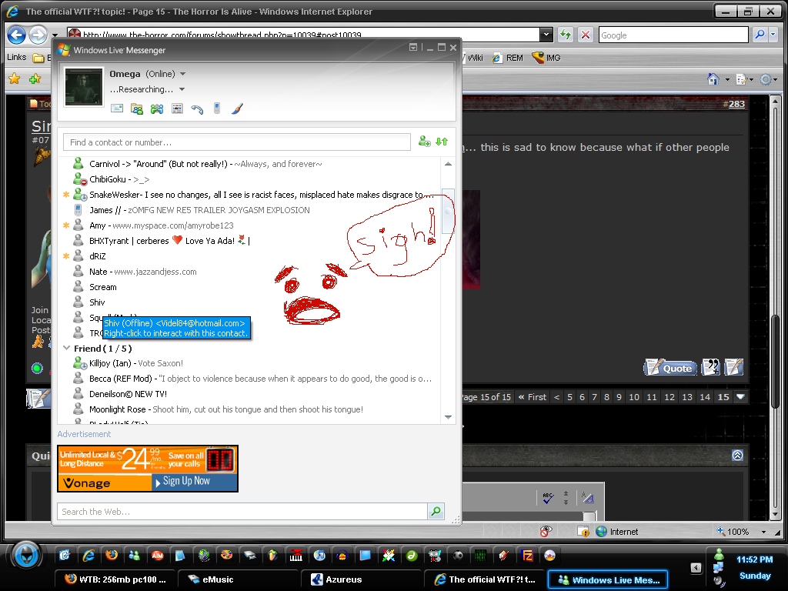The width and height of the screenshot is (788, 591).
Task: Select contact Moonlight Rose in the list
Action: point(118,409)
